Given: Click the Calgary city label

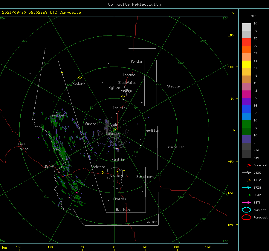Looking at the screenshot, I should coord(117,175).
